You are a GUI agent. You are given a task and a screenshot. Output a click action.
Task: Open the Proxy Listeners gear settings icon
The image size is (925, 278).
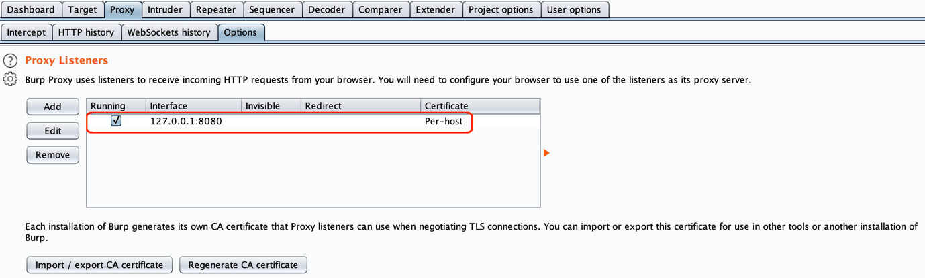pos(10,79)
